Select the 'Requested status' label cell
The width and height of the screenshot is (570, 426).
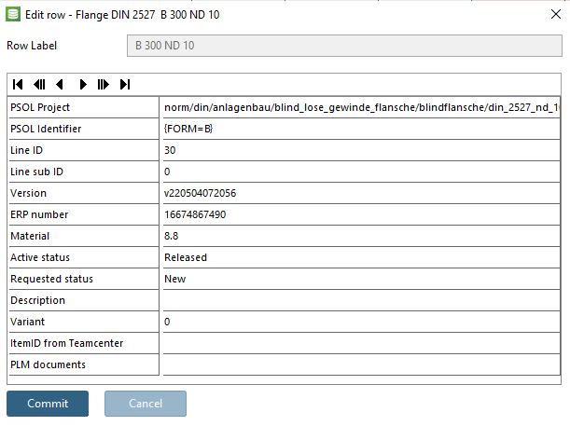click(x=84, y=279)
